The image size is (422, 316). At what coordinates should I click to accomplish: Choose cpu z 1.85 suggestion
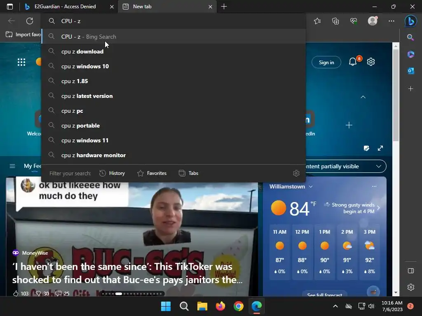tap(173, 81)
